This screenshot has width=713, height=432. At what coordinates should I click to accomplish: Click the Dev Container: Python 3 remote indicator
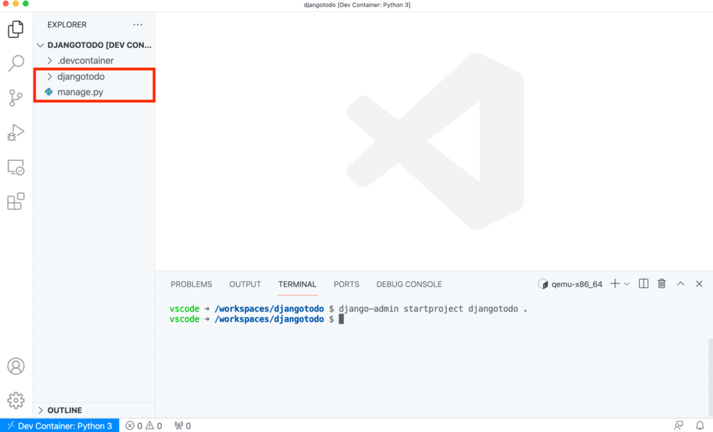[x=60, y=426]
